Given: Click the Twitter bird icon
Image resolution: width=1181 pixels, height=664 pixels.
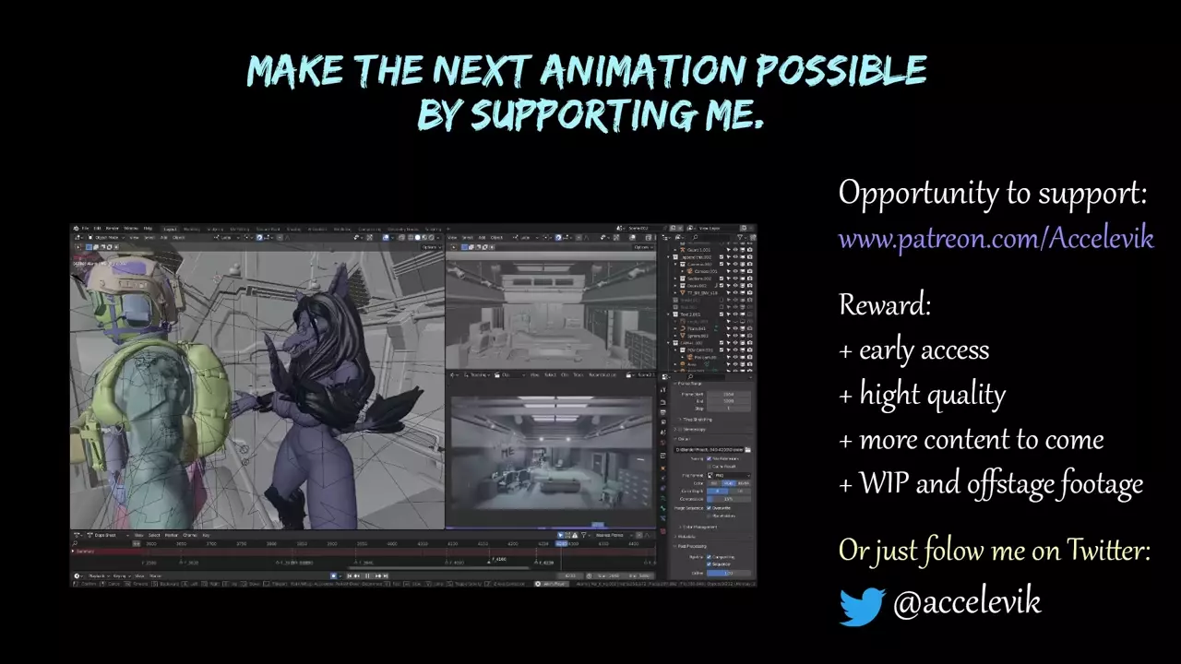Looking at the screenshot, I should 862,606.
